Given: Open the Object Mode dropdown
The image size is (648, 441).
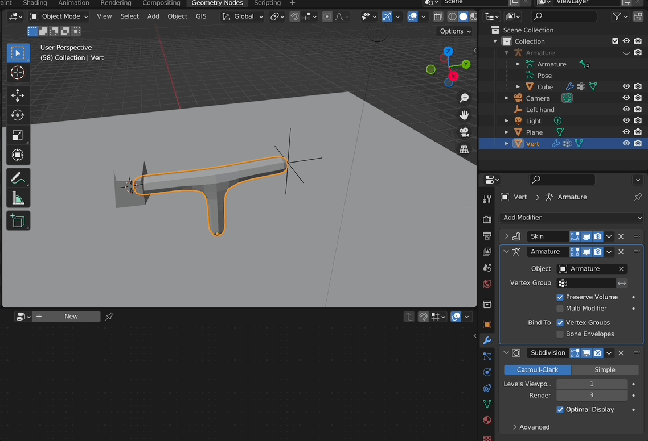Looking at the screenshot, I should coord(59,16).
